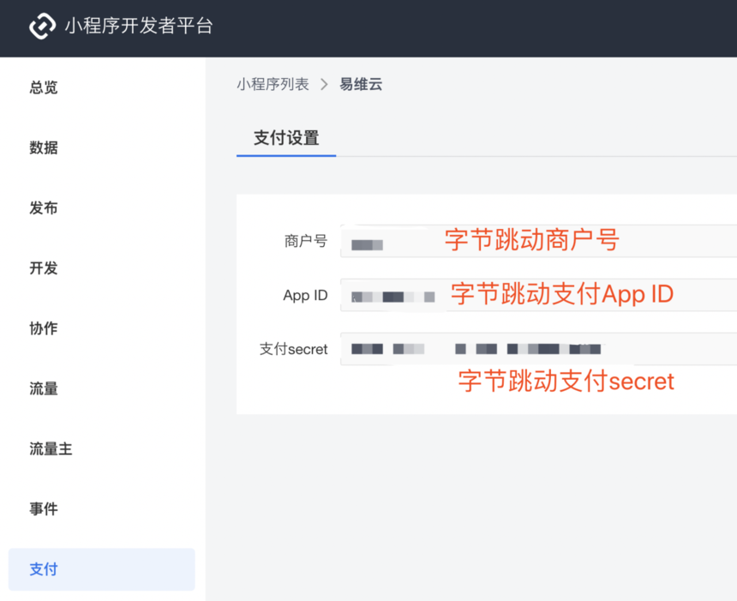This screenshot has height=601, width=737.
Task: Open the 开发 sidebar section
Action: coord(44,268)
